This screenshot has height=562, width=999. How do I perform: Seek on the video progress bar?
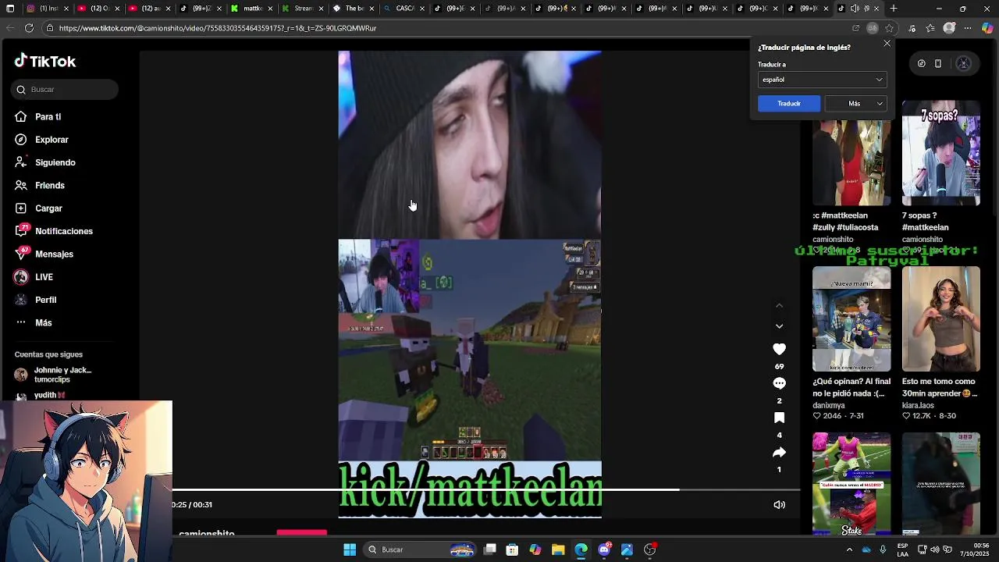tap(485, 489)
